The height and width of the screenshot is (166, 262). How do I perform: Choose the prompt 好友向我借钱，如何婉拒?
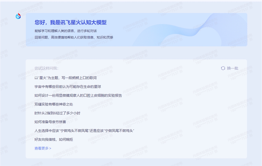tap(54, 139)
